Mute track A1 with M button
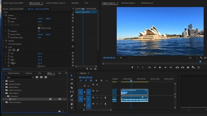 point(97,98)
